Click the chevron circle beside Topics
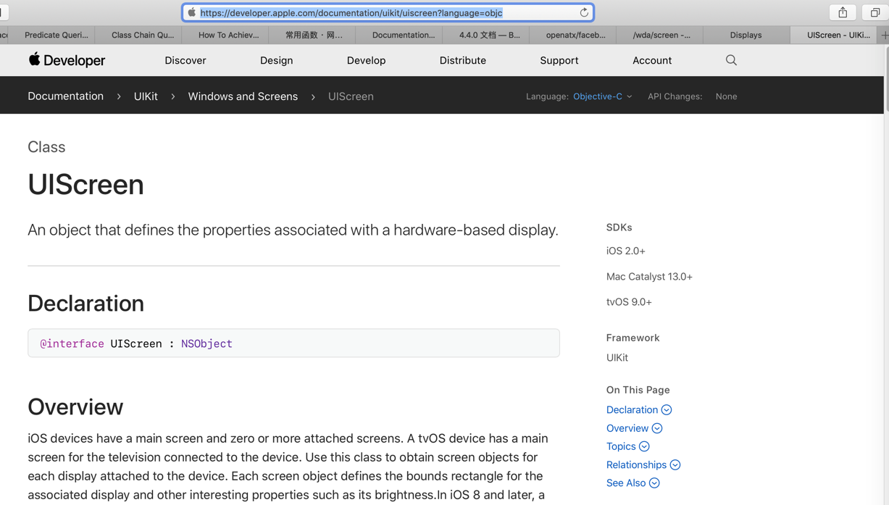889x505 pixels. (644, 446)
